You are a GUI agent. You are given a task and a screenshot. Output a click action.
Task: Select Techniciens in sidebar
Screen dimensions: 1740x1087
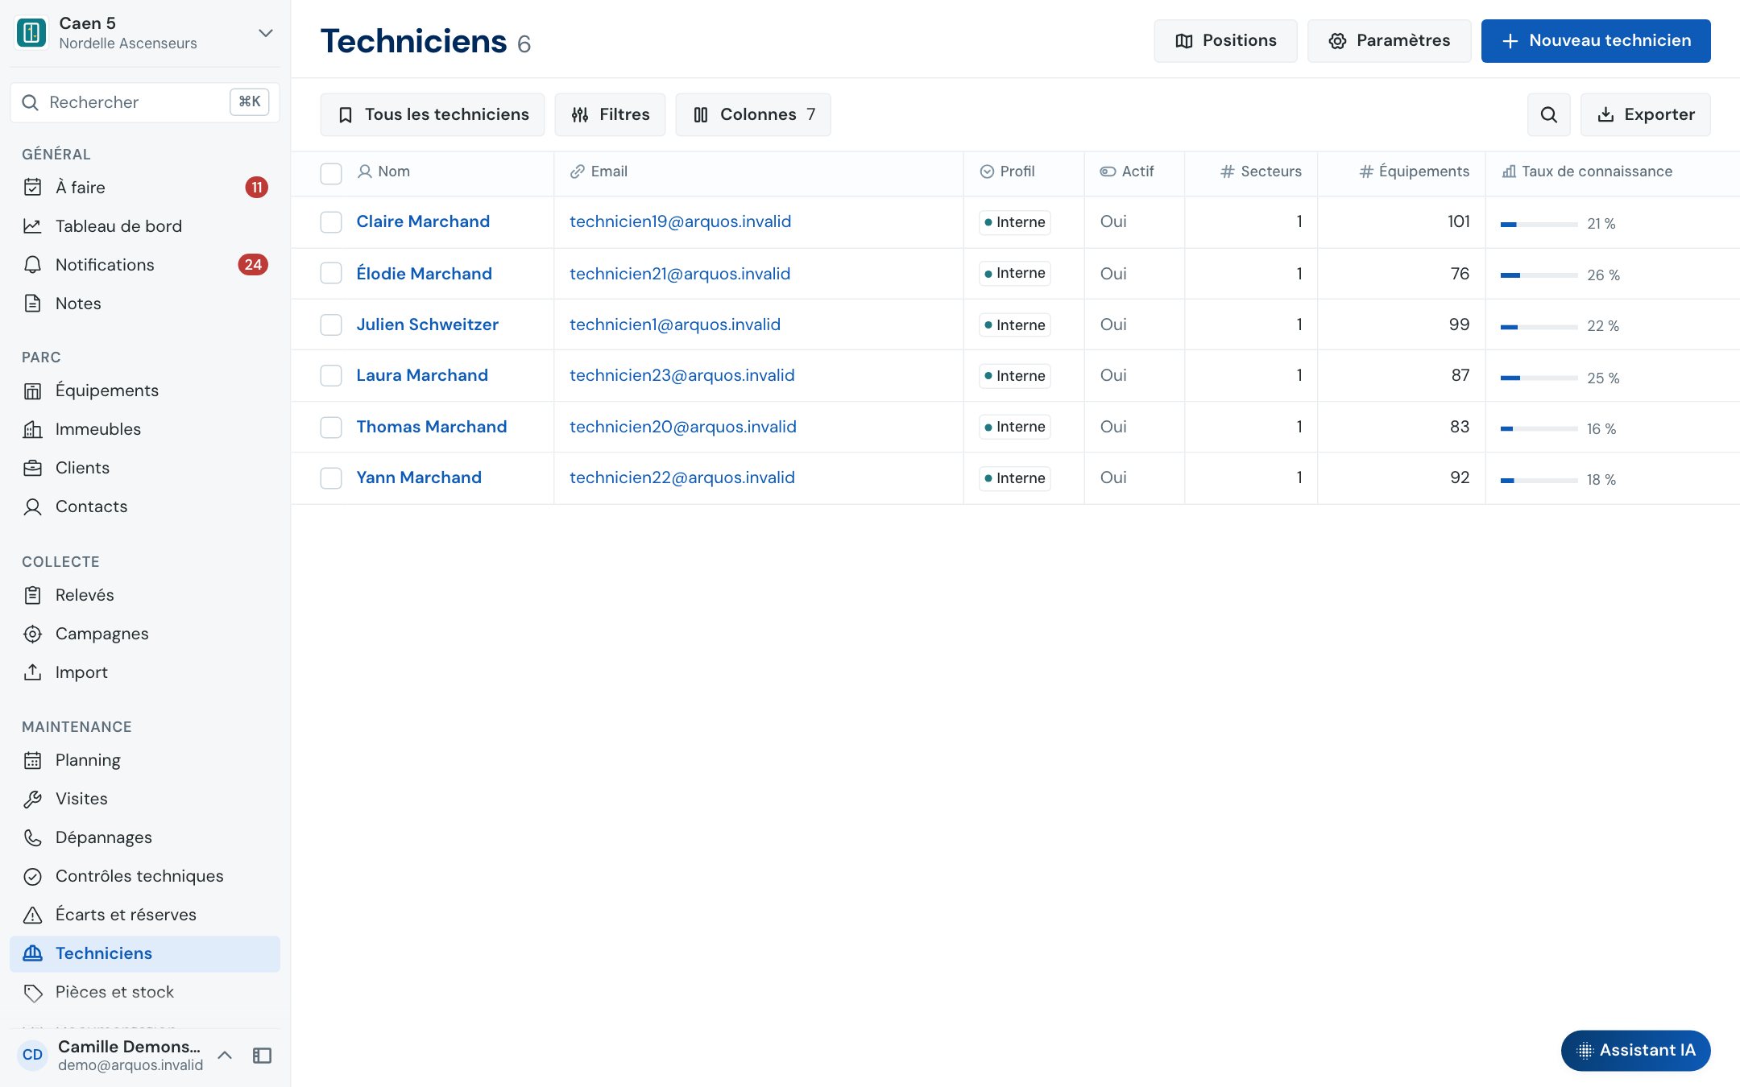[145, 953]
